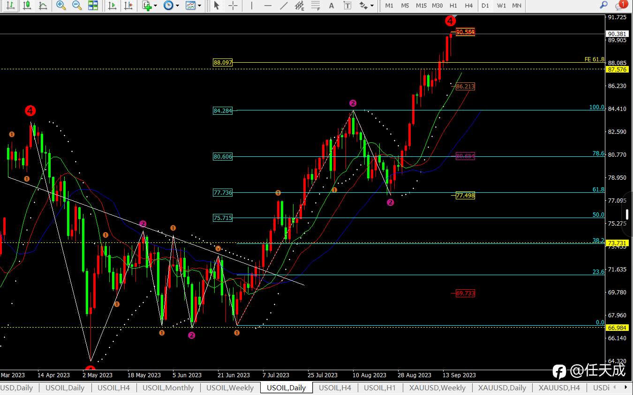The width and height of the screenshot is (633, 395).
Task: Select the equidistant channel tool
Action: (300, 6)
